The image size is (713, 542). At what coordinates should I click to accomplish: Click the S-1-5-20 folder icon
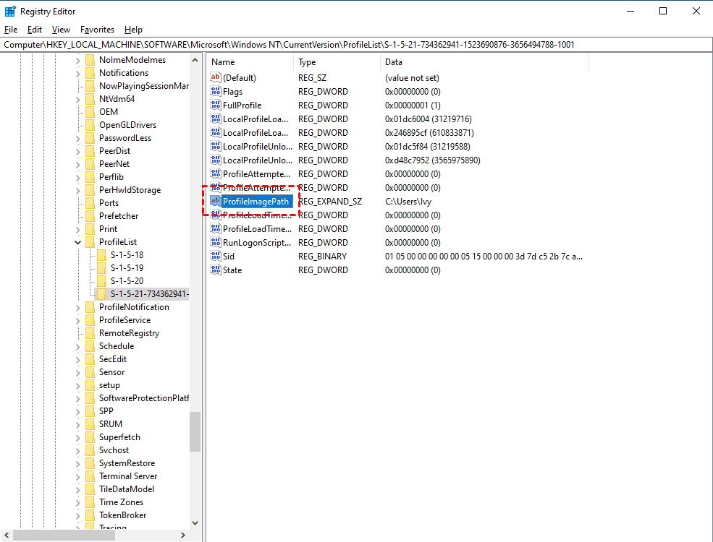point(102,281)
